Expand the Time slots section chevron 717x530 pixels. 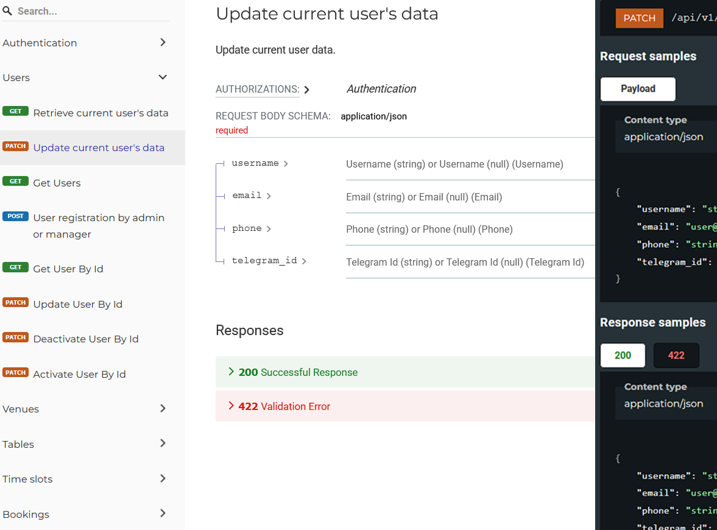point(163,478)
